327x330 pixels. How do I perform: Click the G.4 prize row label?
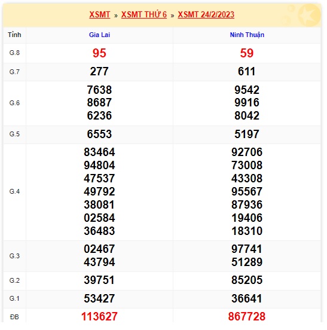(14, 191)
